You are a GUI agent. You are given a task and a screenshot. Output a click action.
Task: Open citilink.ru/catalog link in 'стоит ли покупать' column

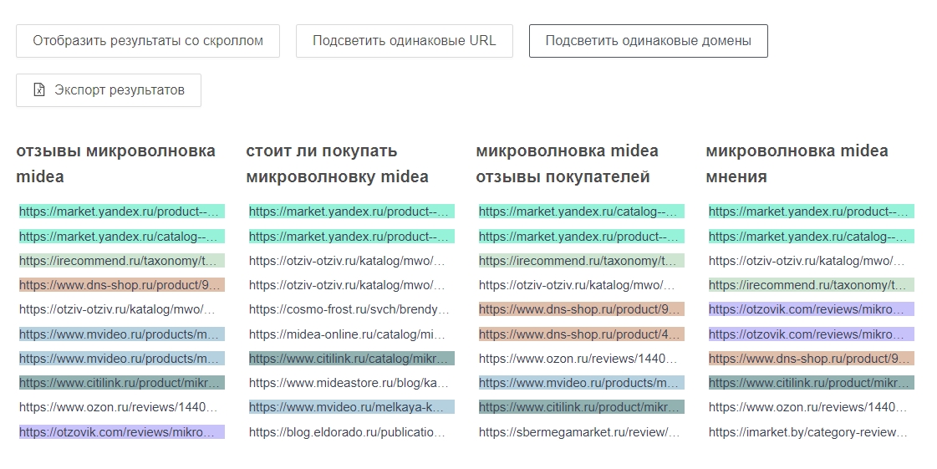352,359
